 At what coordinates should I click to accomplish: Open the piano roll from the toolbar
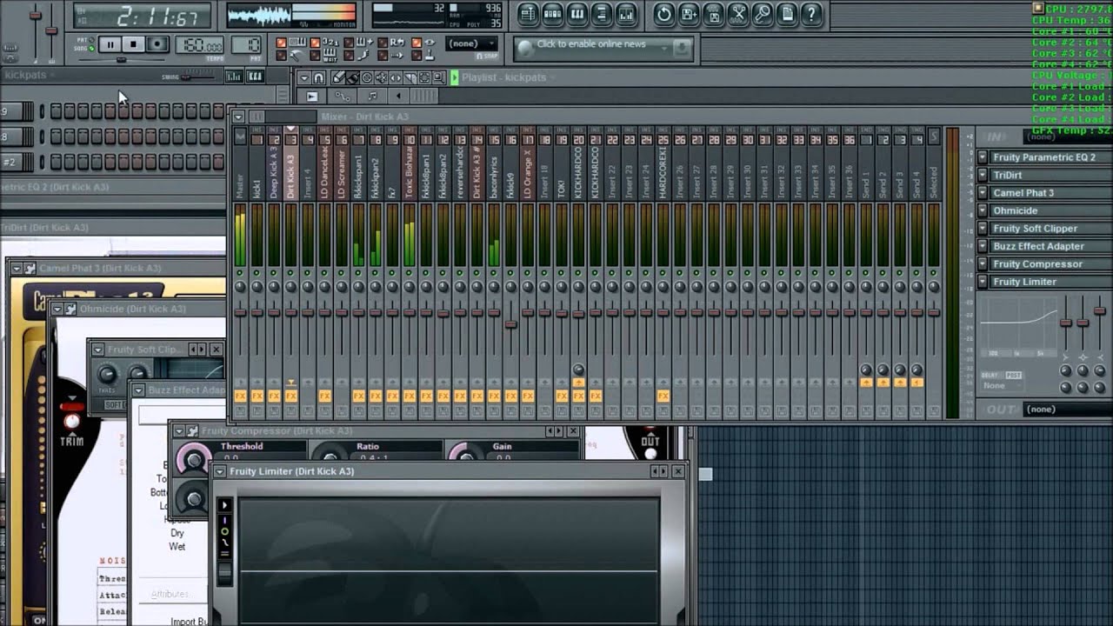click(x=576, y=14)
